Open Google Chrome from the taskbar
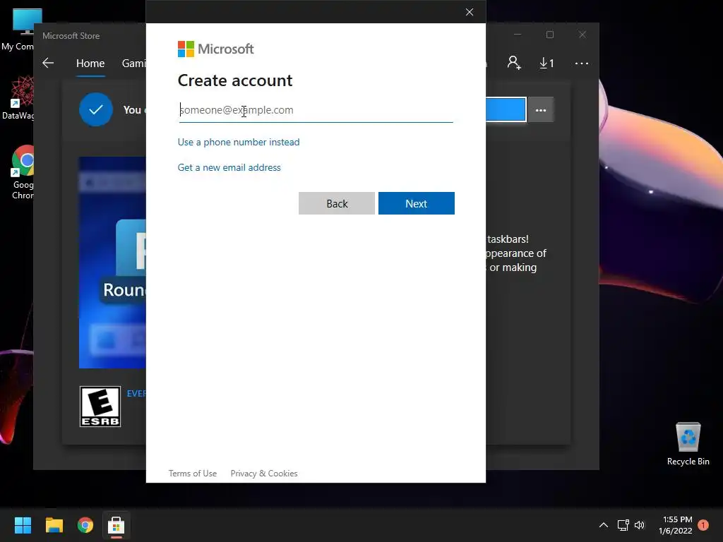The width and height of the screenshot is (723, 542). coord(85,525)
